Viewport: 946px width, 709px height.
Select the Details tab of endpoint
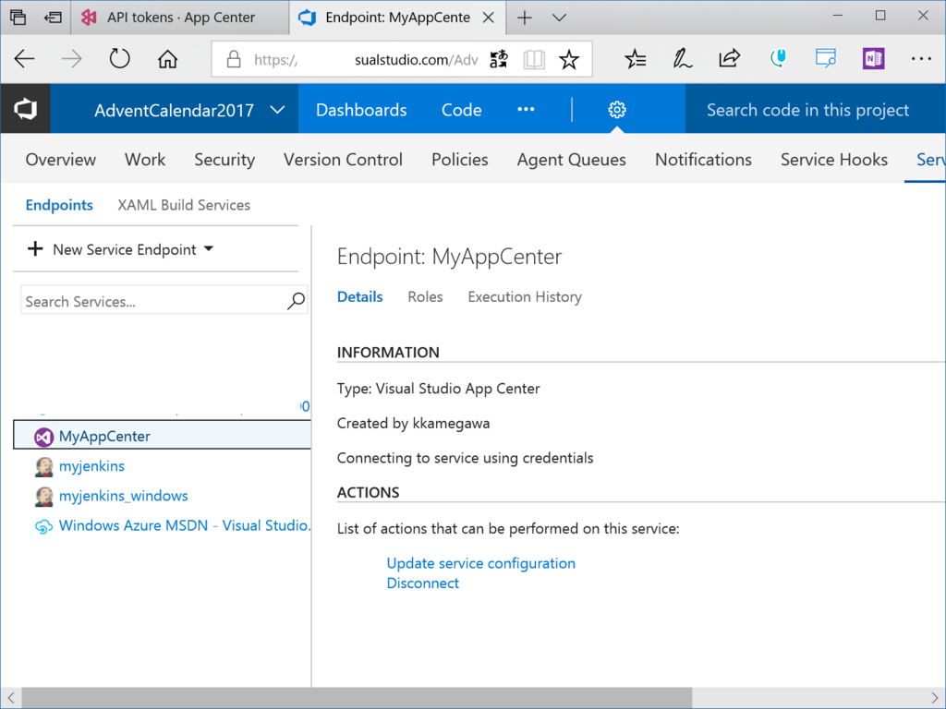click(359, 296)
